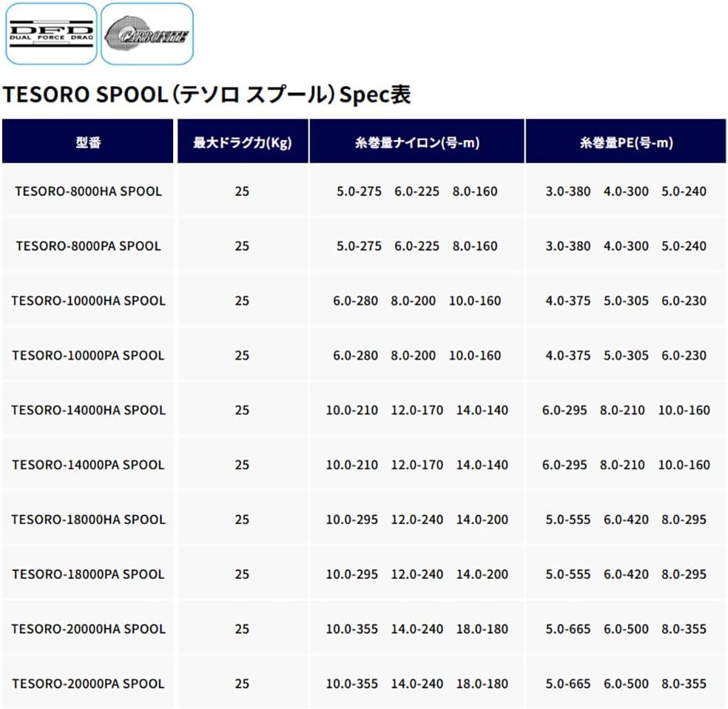Click drag value 25 in 14000HA row
This screenshot has height=709, width=728.
coord(242,411)
